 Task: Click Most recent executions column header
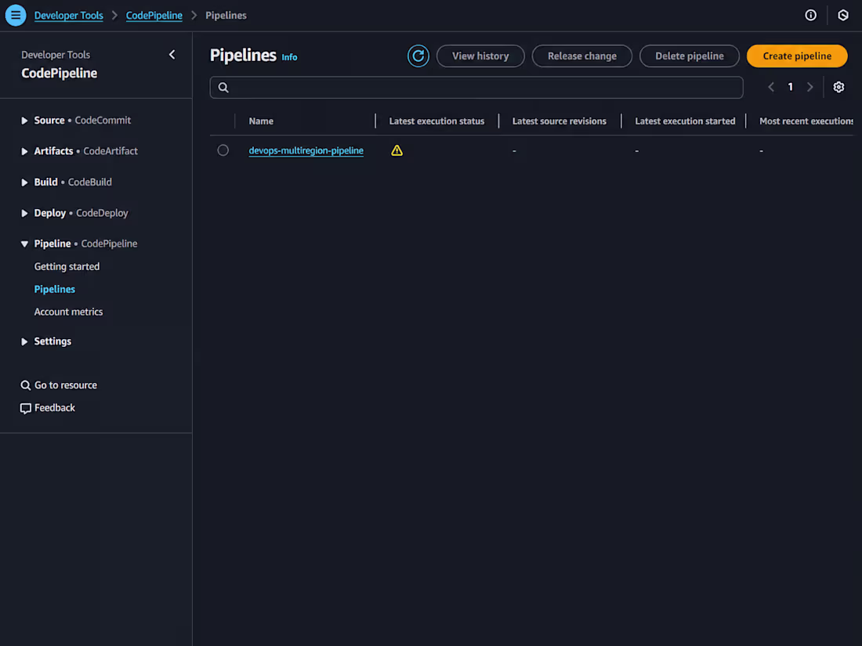(x=806, y=121)
